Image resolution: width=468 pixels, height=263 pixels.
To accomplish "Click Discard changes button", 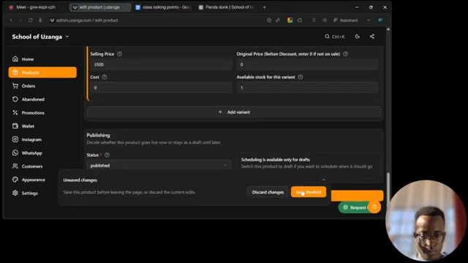I will tap(268, 192).
